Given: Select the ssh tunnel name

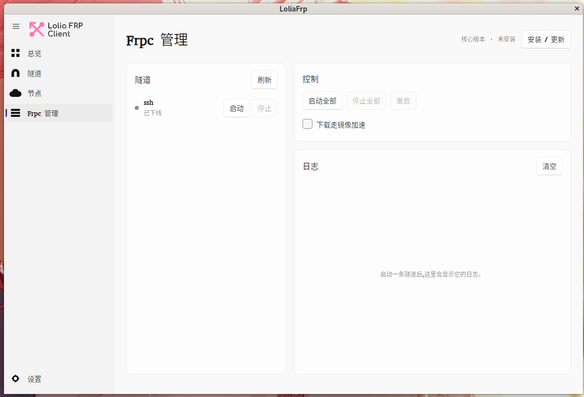Looking at the screenshot, I should pos(148,102).
